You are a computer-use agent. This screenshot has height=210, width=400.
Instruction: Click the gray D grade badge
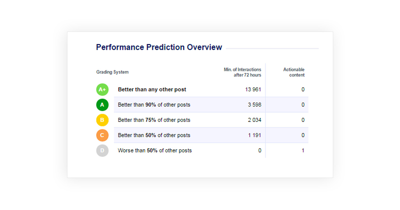click(x=102, y=150)
